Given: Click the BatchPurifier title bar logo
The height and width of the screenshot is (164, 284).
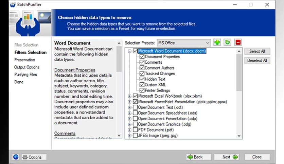Looking at the screenshot, I should pos(13,4).
